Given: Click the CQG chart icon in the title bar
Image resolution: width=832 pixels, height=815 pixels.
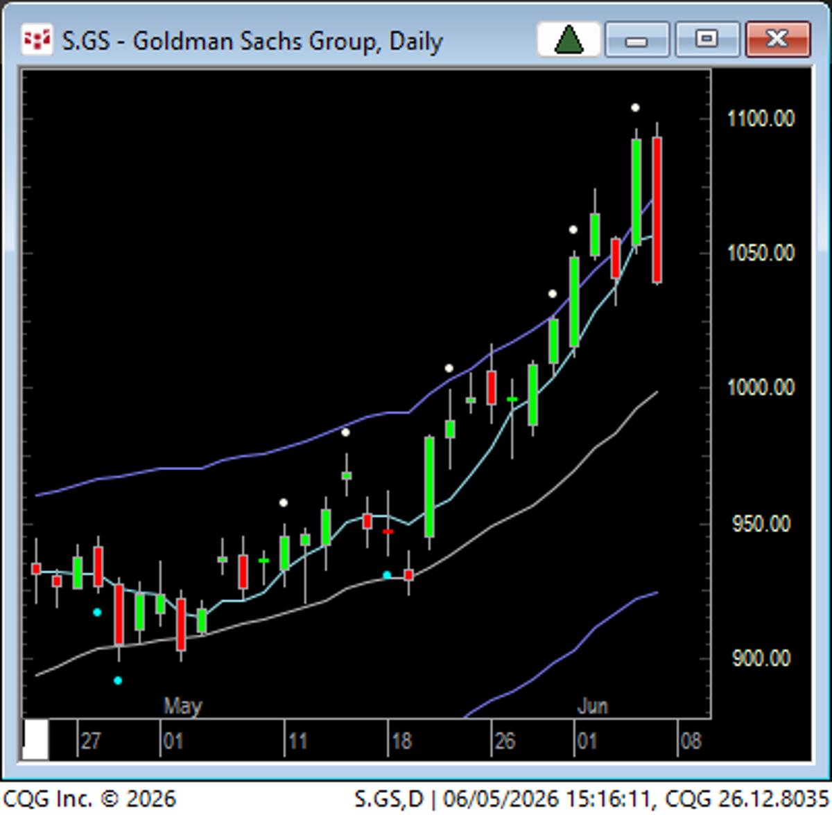Looking at the screenshot, I should tap(36, 40).
